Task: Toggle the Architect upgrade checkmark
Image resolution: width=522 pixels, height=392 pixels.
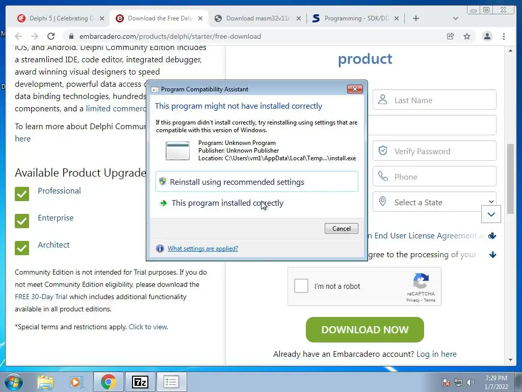Action: (x=22, y=248)
